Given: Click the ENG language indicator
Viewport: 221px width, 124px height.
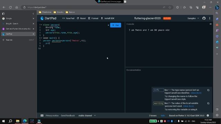Looking at the screenshot, I should click(193, 121).
